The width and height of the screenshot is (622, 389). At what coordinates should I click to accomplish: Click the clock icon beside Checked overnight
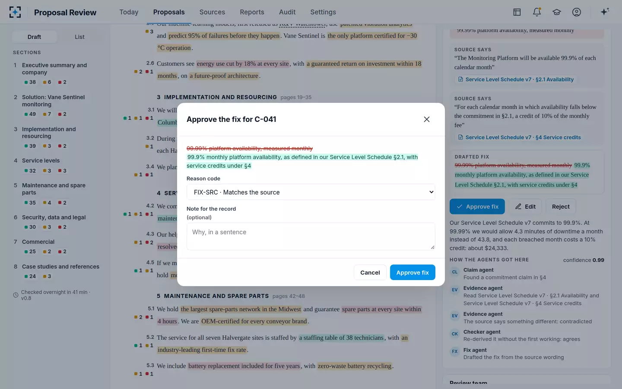(16, 295)
